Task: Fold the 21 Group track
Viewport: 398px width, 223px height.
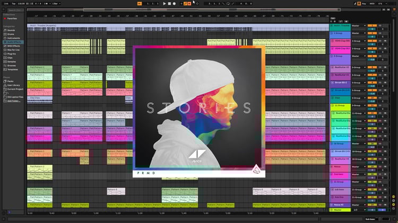Action: coord(332,182)
